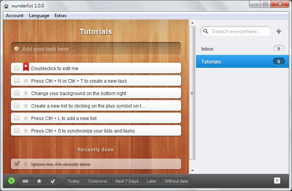
Task: Click task text 'Change your background on the bottom right'
Action: point(78,94)
